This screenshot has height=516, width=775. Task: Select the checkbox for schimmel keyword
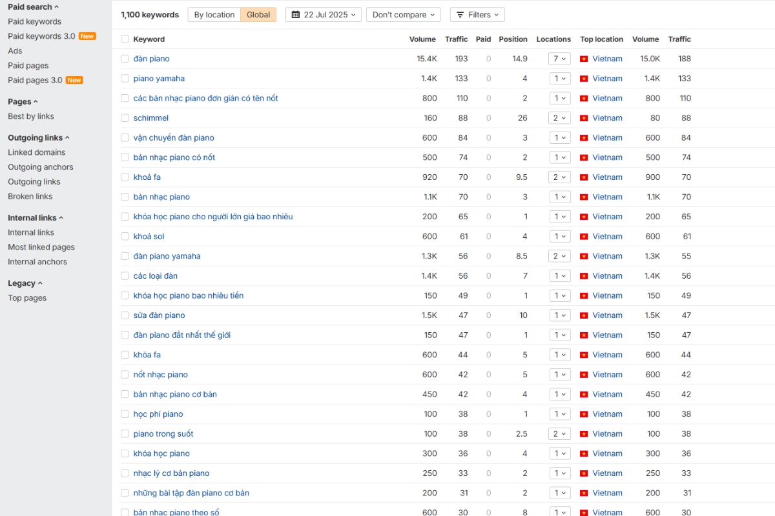pos(125,118)
